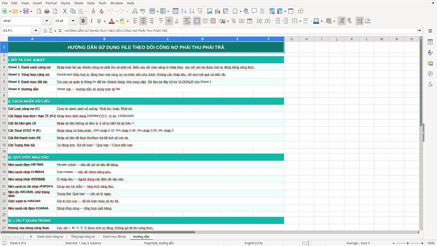The width and height of the screenshot is (437, 246).
Task: Open the highlighting color dropdown arrow
Action: point(127,21)
